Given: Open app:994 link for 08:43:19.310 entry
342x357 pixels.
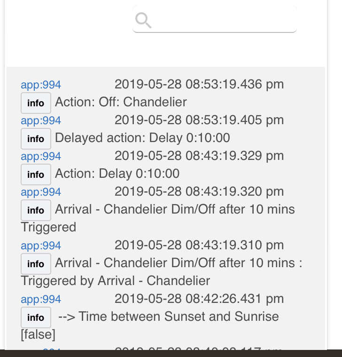Looking at the screenshot, I should 41,246.
